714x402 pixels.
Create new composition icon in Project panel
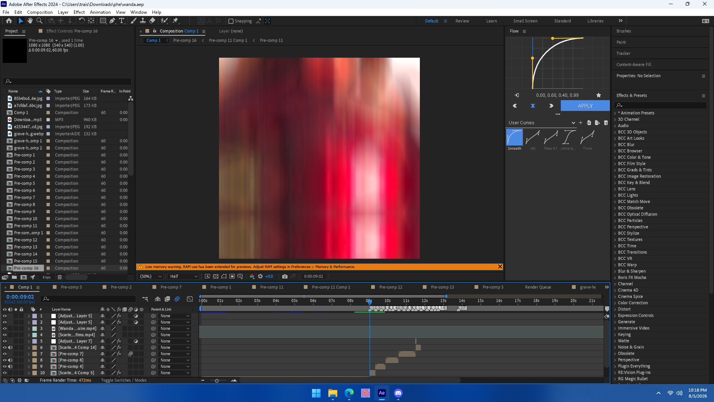click(x=23, y=277)
